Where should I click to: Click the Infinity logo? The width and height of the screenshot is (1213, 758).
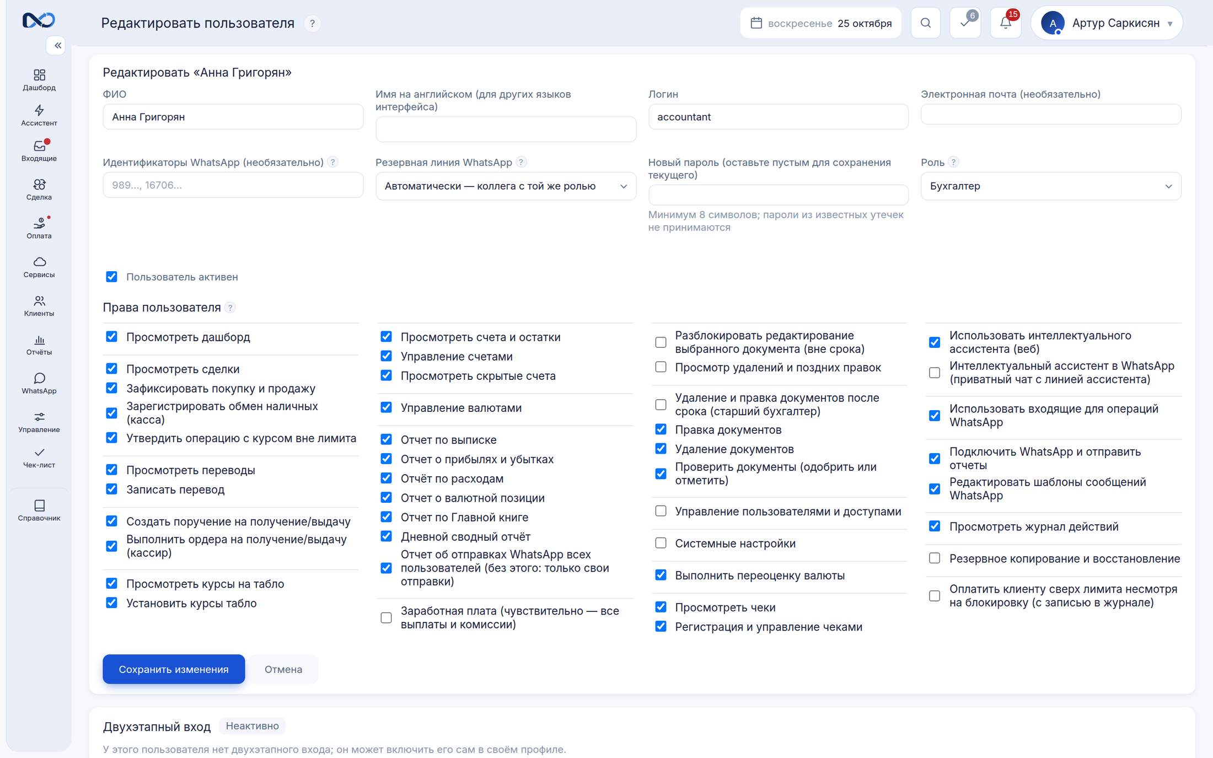click(39, 20)
